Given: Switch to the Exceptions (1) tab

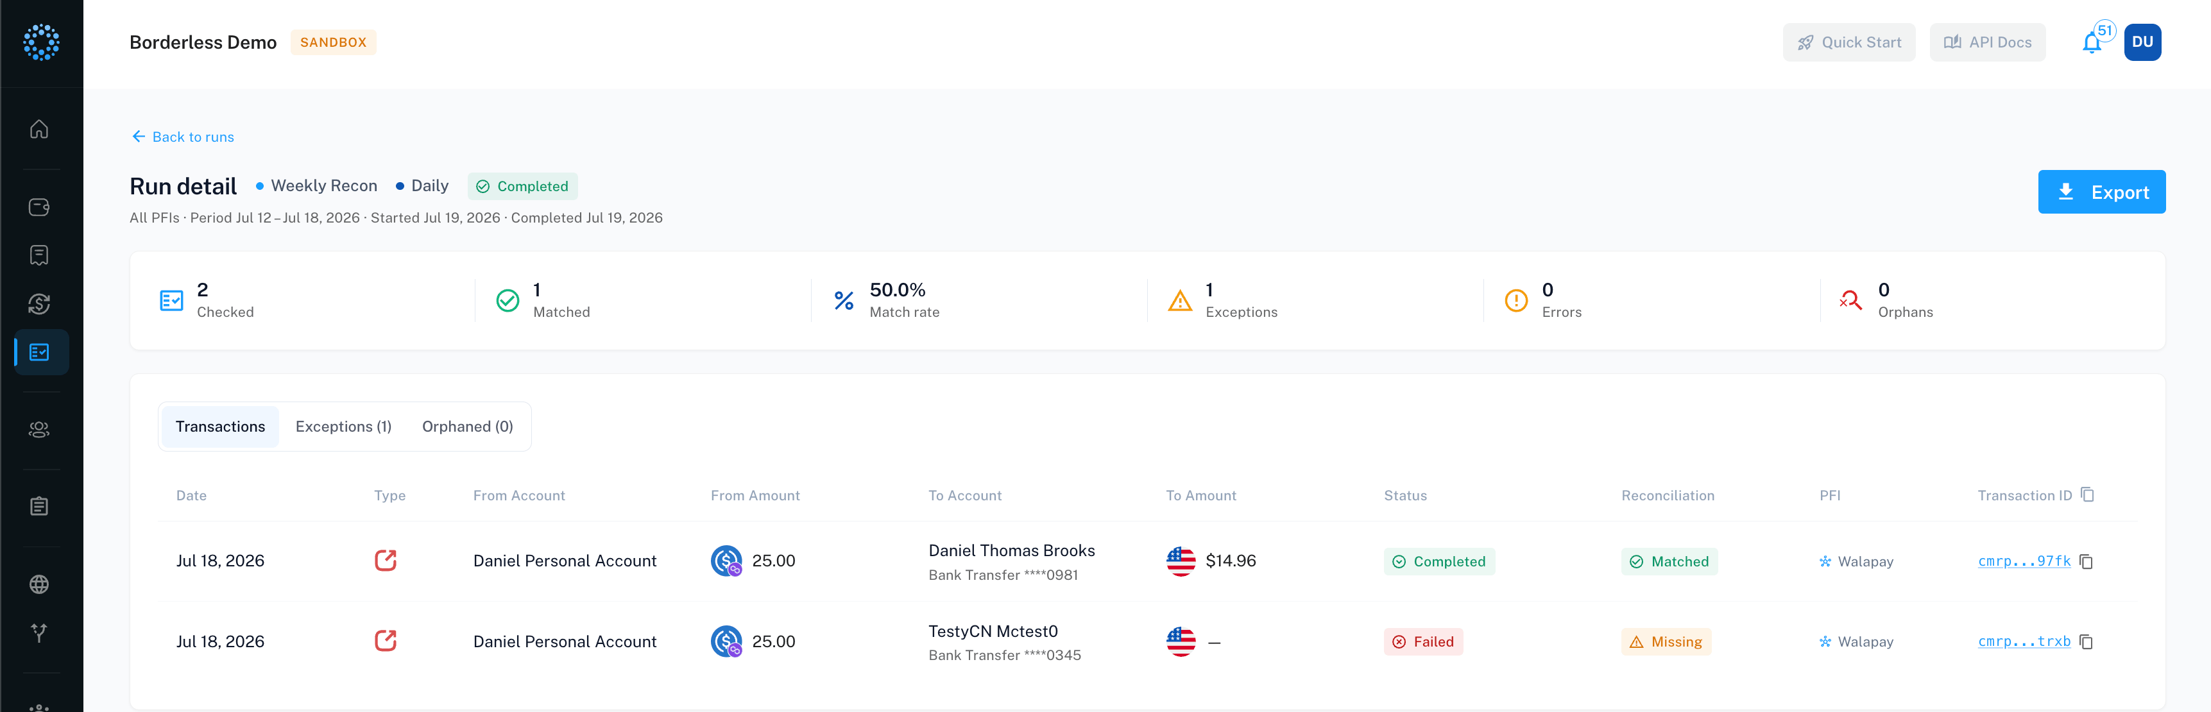Looking at the screenshot, I should pos(343,427).
